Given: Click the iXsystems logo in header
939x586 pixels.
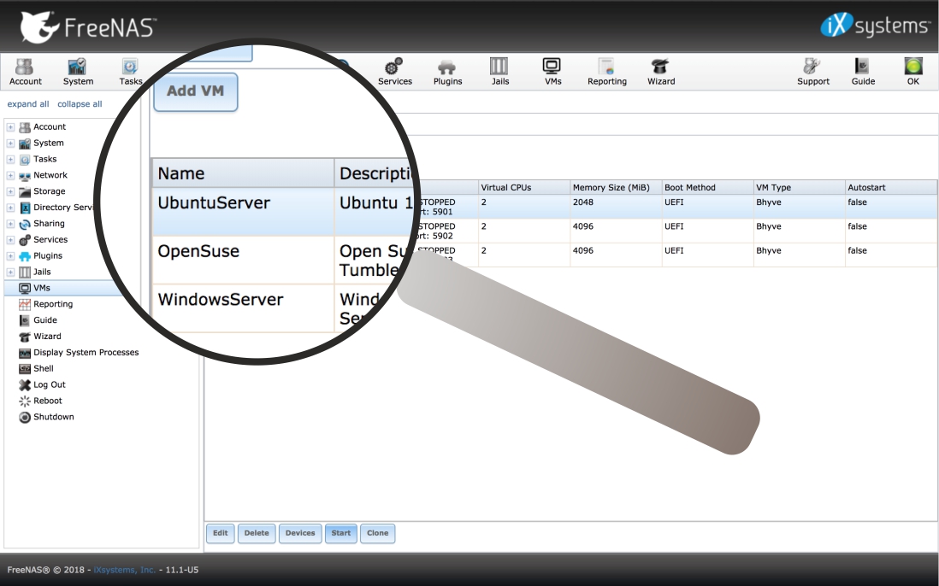Looking at the screenshot, I should (875, 26).
